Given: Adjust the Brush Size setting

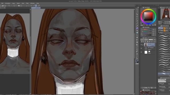Looking at the screenshot, I should coord(164,84).
